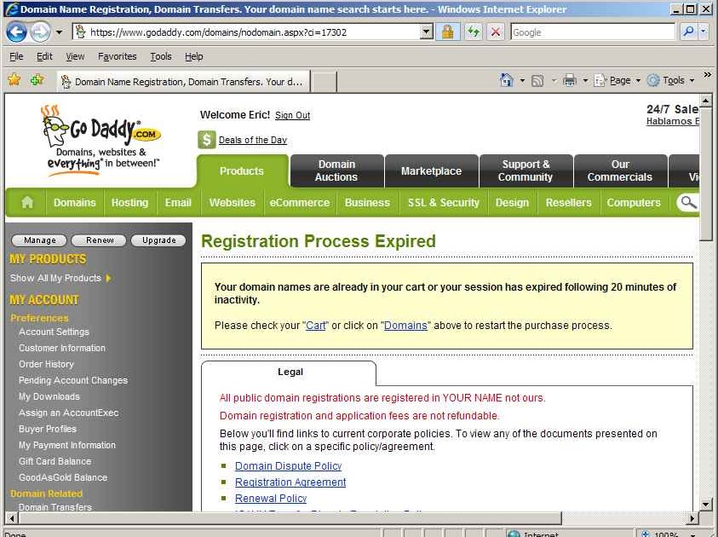
Task: Click the Upgrade button in sidebar
Action: (x=159, y=240)
